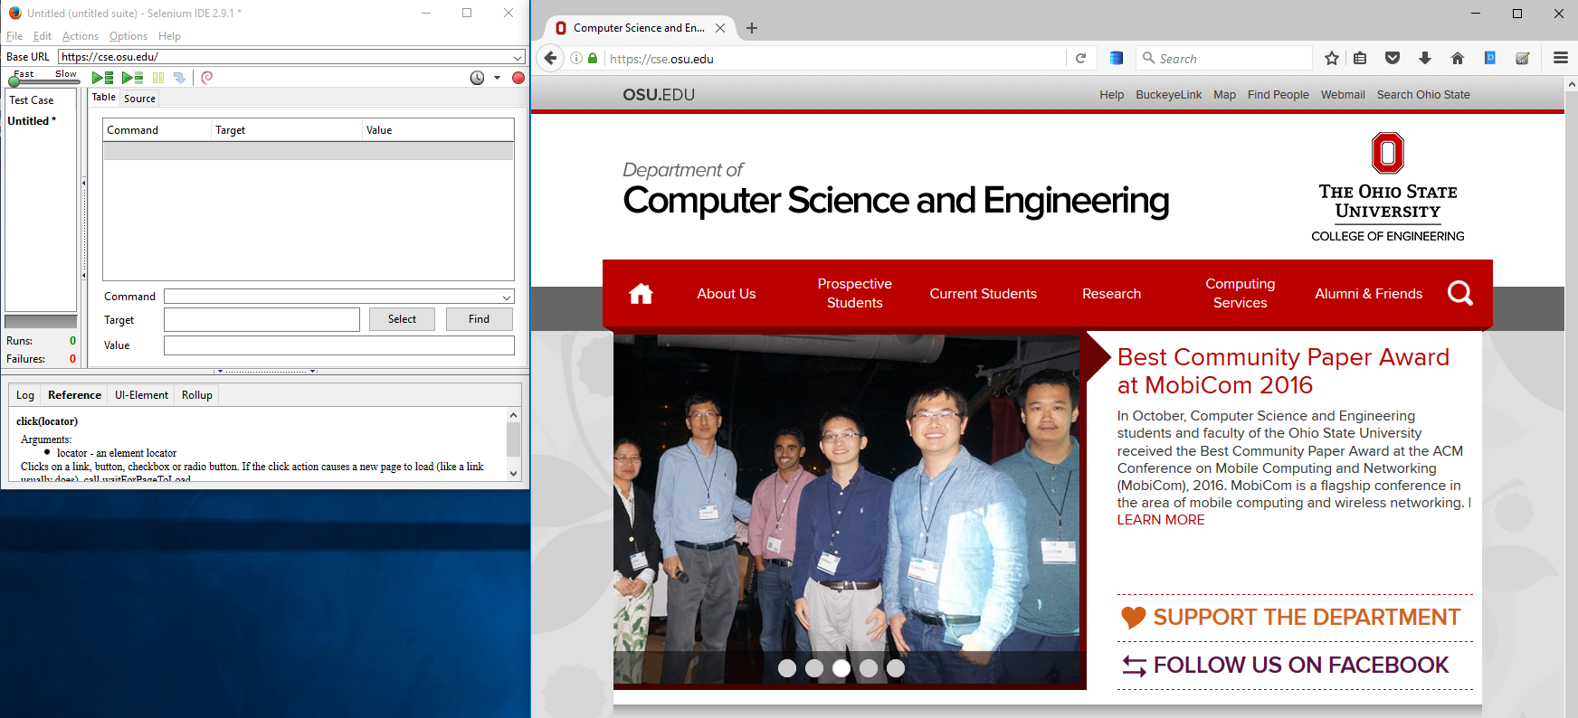The height and width of the screenshot is (718, 1578).
Task: Open the Help menu in Selenium IDE
Action: [x=169, y=36]
